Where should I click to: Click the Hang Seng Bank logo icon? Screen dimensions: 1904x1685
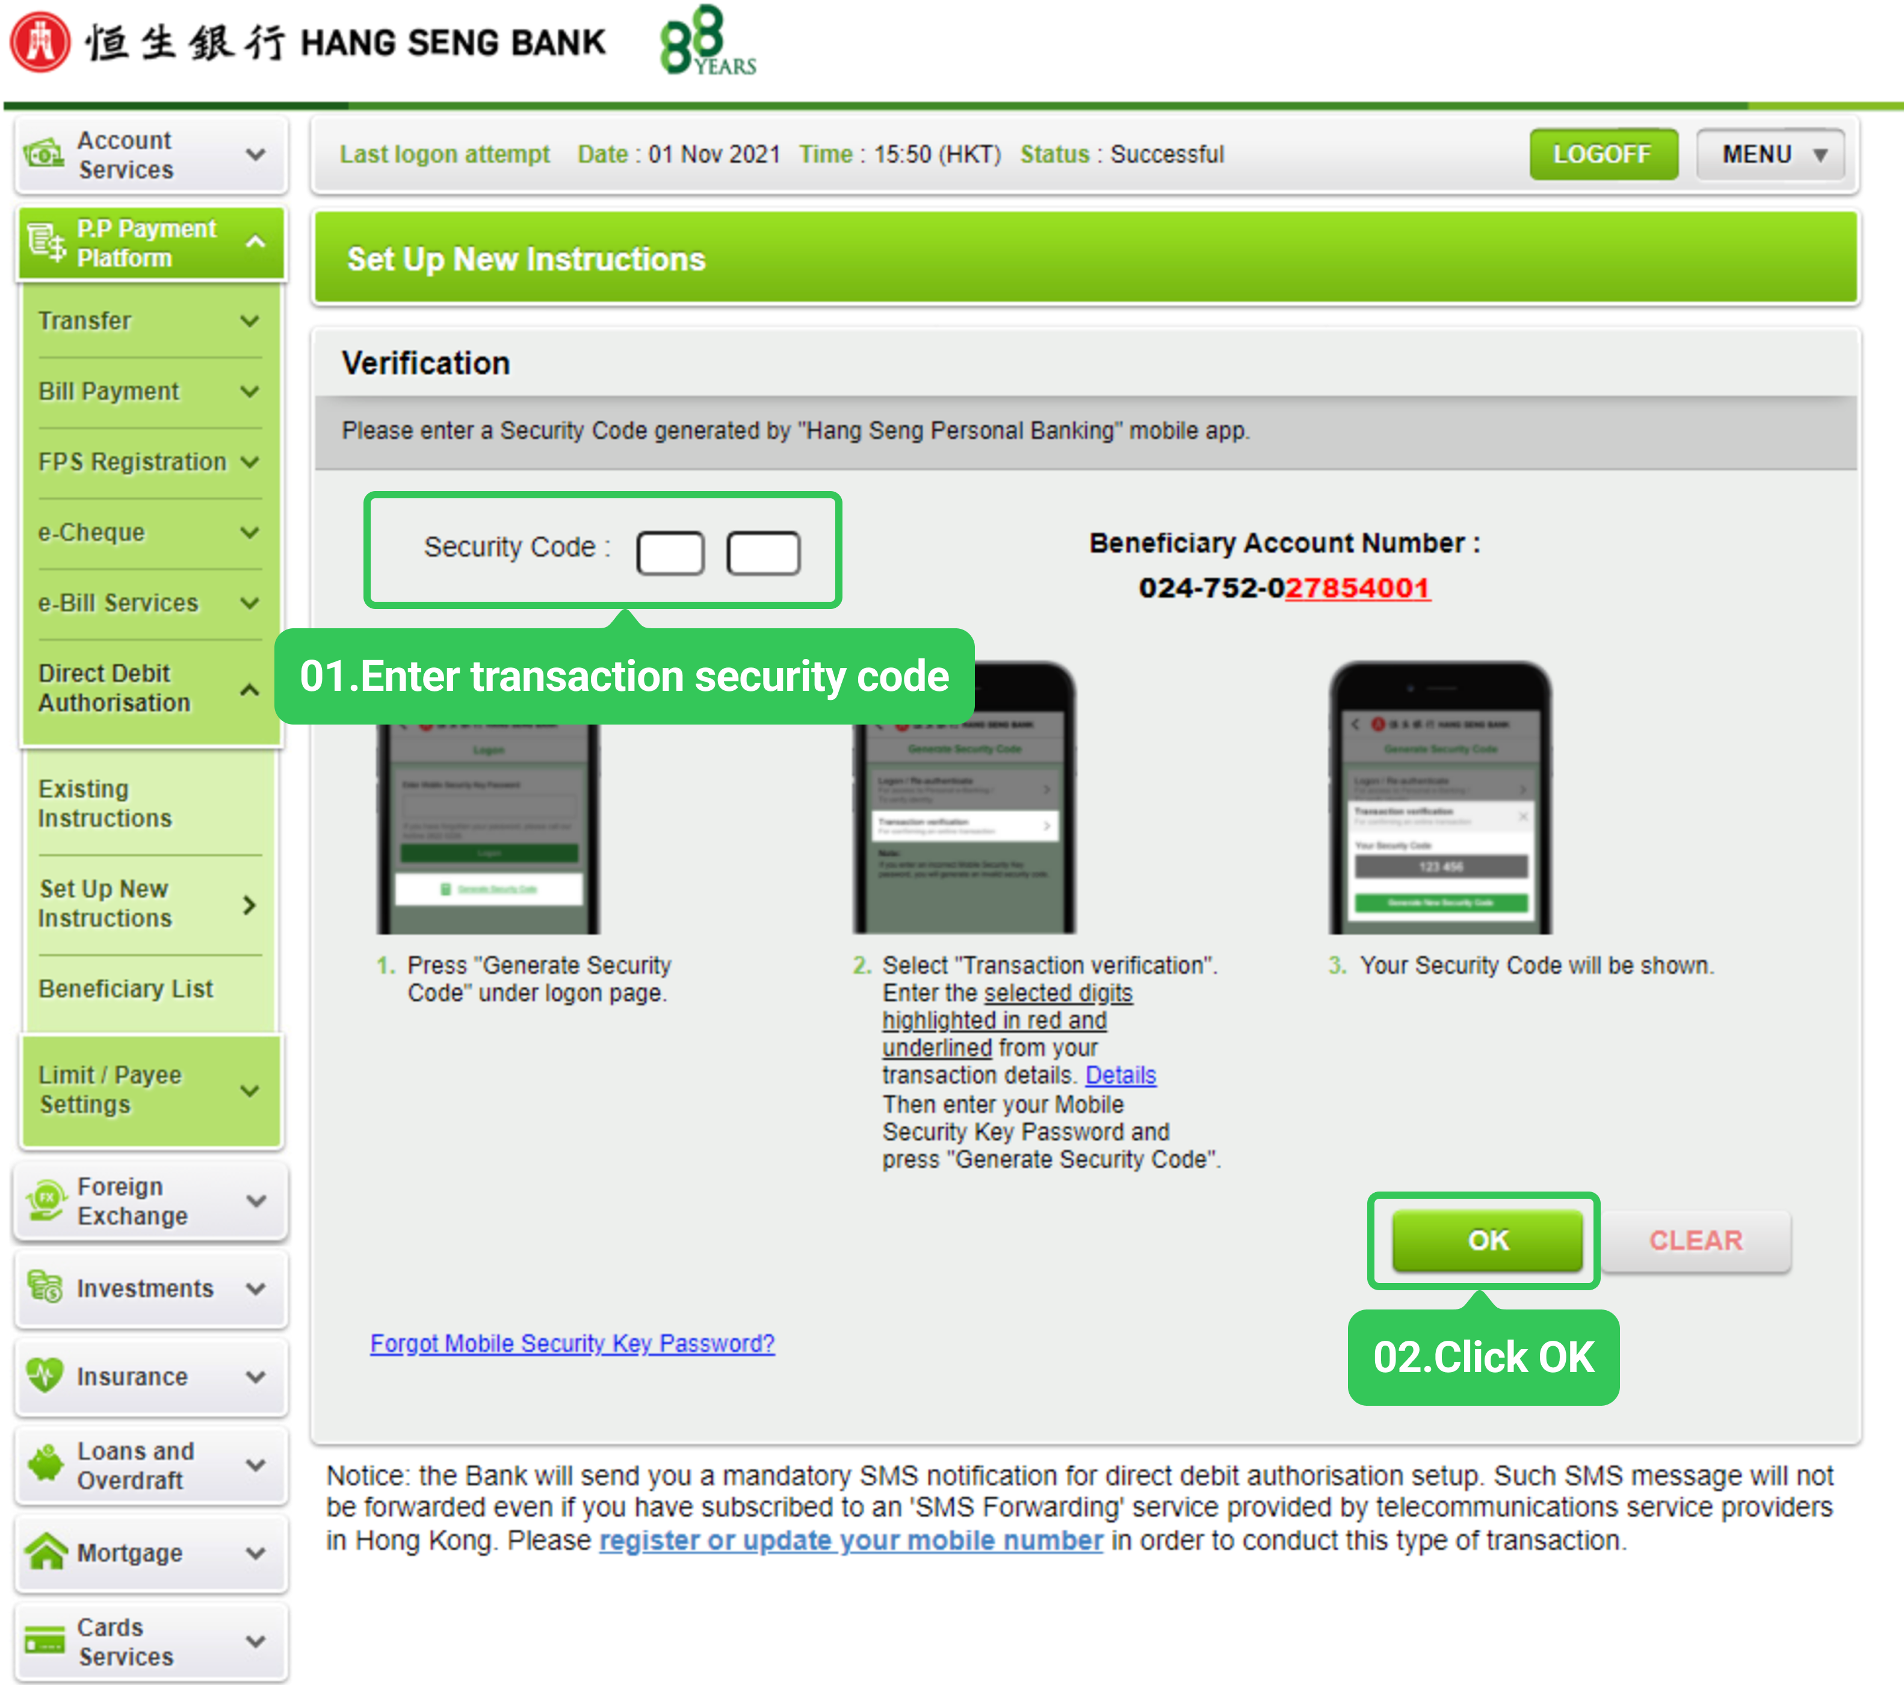(39, 42)
